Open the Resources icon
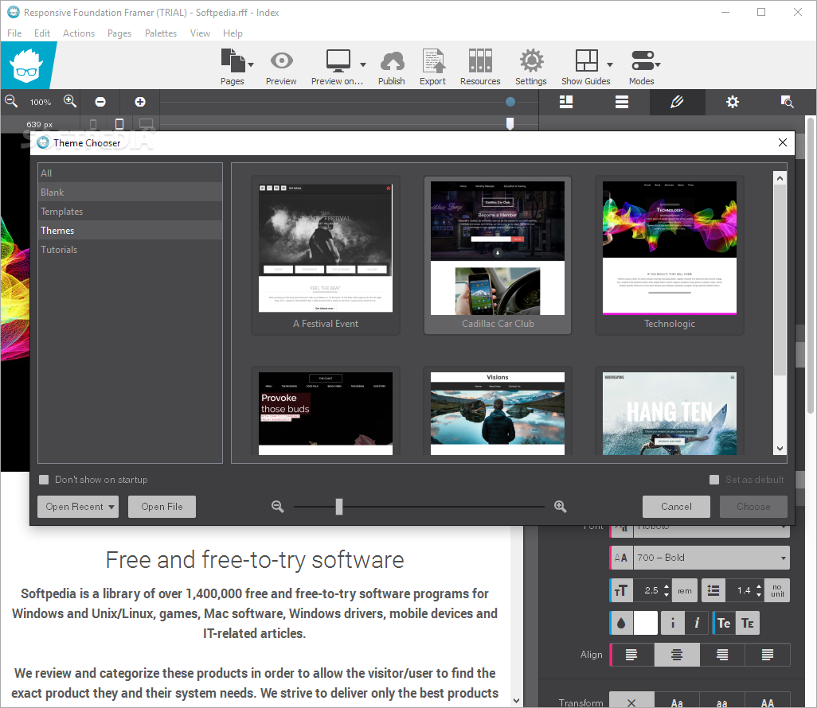This screenshot has height=708, width=817. [480, 61]
